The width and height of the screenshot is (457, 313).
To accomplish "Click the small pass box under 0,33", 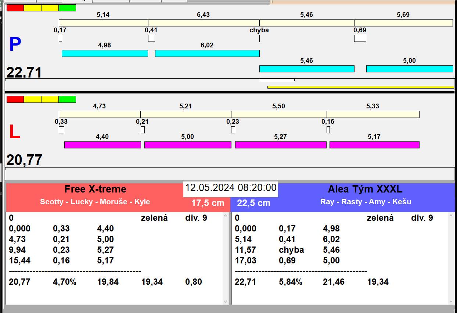I will click(61, 130).
